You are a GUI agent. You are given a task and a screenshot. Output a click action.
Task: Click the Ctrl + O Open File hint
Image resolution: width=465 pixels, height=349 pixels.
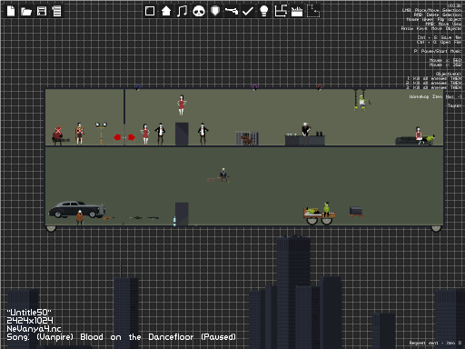click(x=440, y=42)
